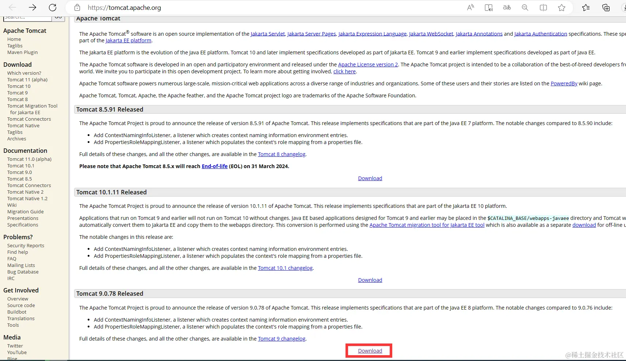Go to Tomcat 9 download page

(18, 93)
